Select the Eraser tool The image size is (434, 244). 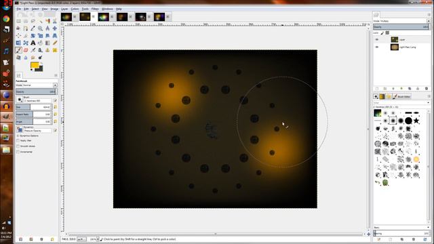tap(26, 50)
